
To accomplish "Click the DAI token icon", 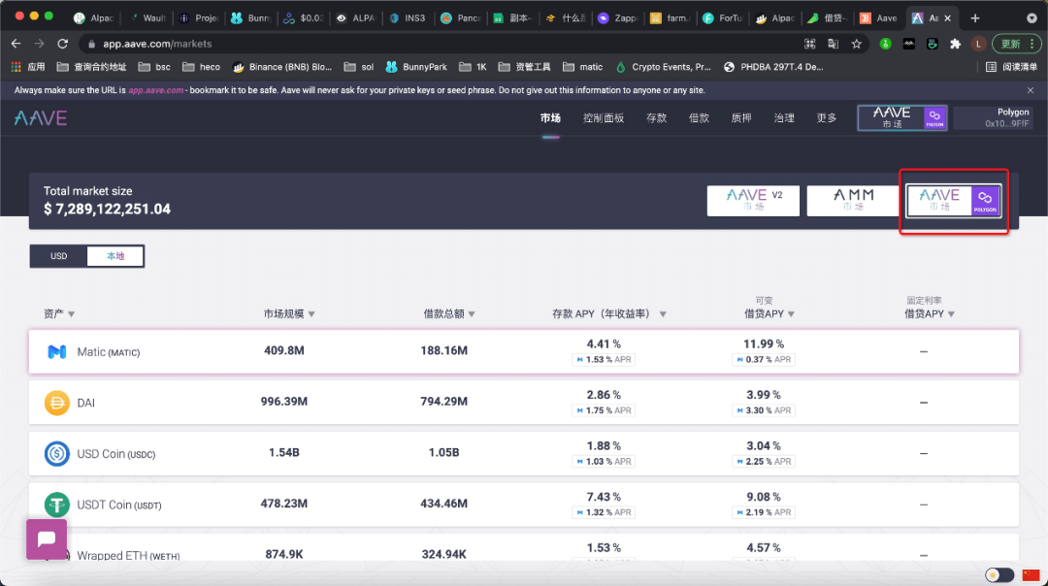I will pyautogui.click(x=57, y=402).
